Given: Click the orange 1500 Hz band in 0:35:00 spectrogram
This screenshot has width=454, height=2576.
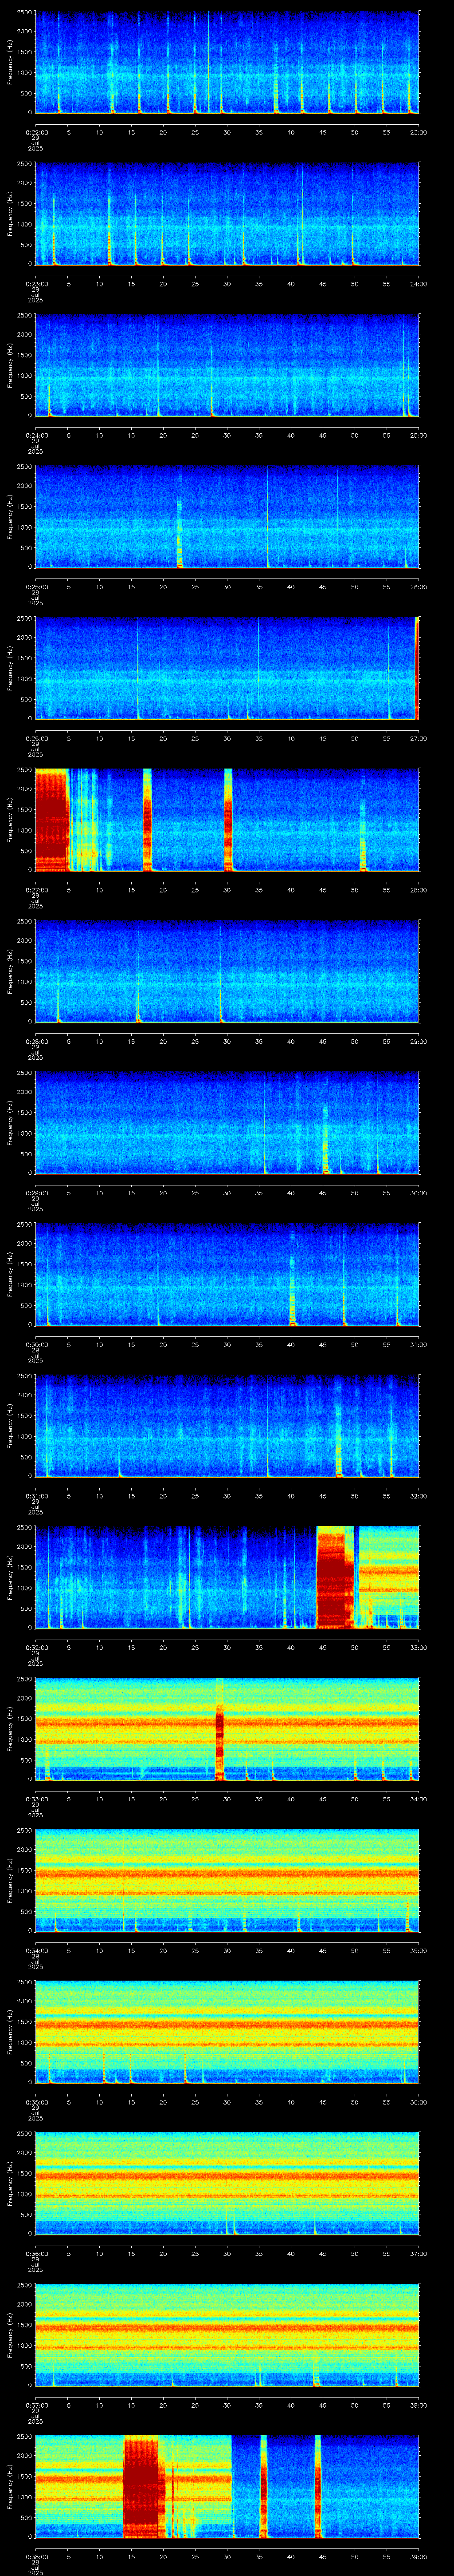Looking at the screenshot, I should 227,2025.
